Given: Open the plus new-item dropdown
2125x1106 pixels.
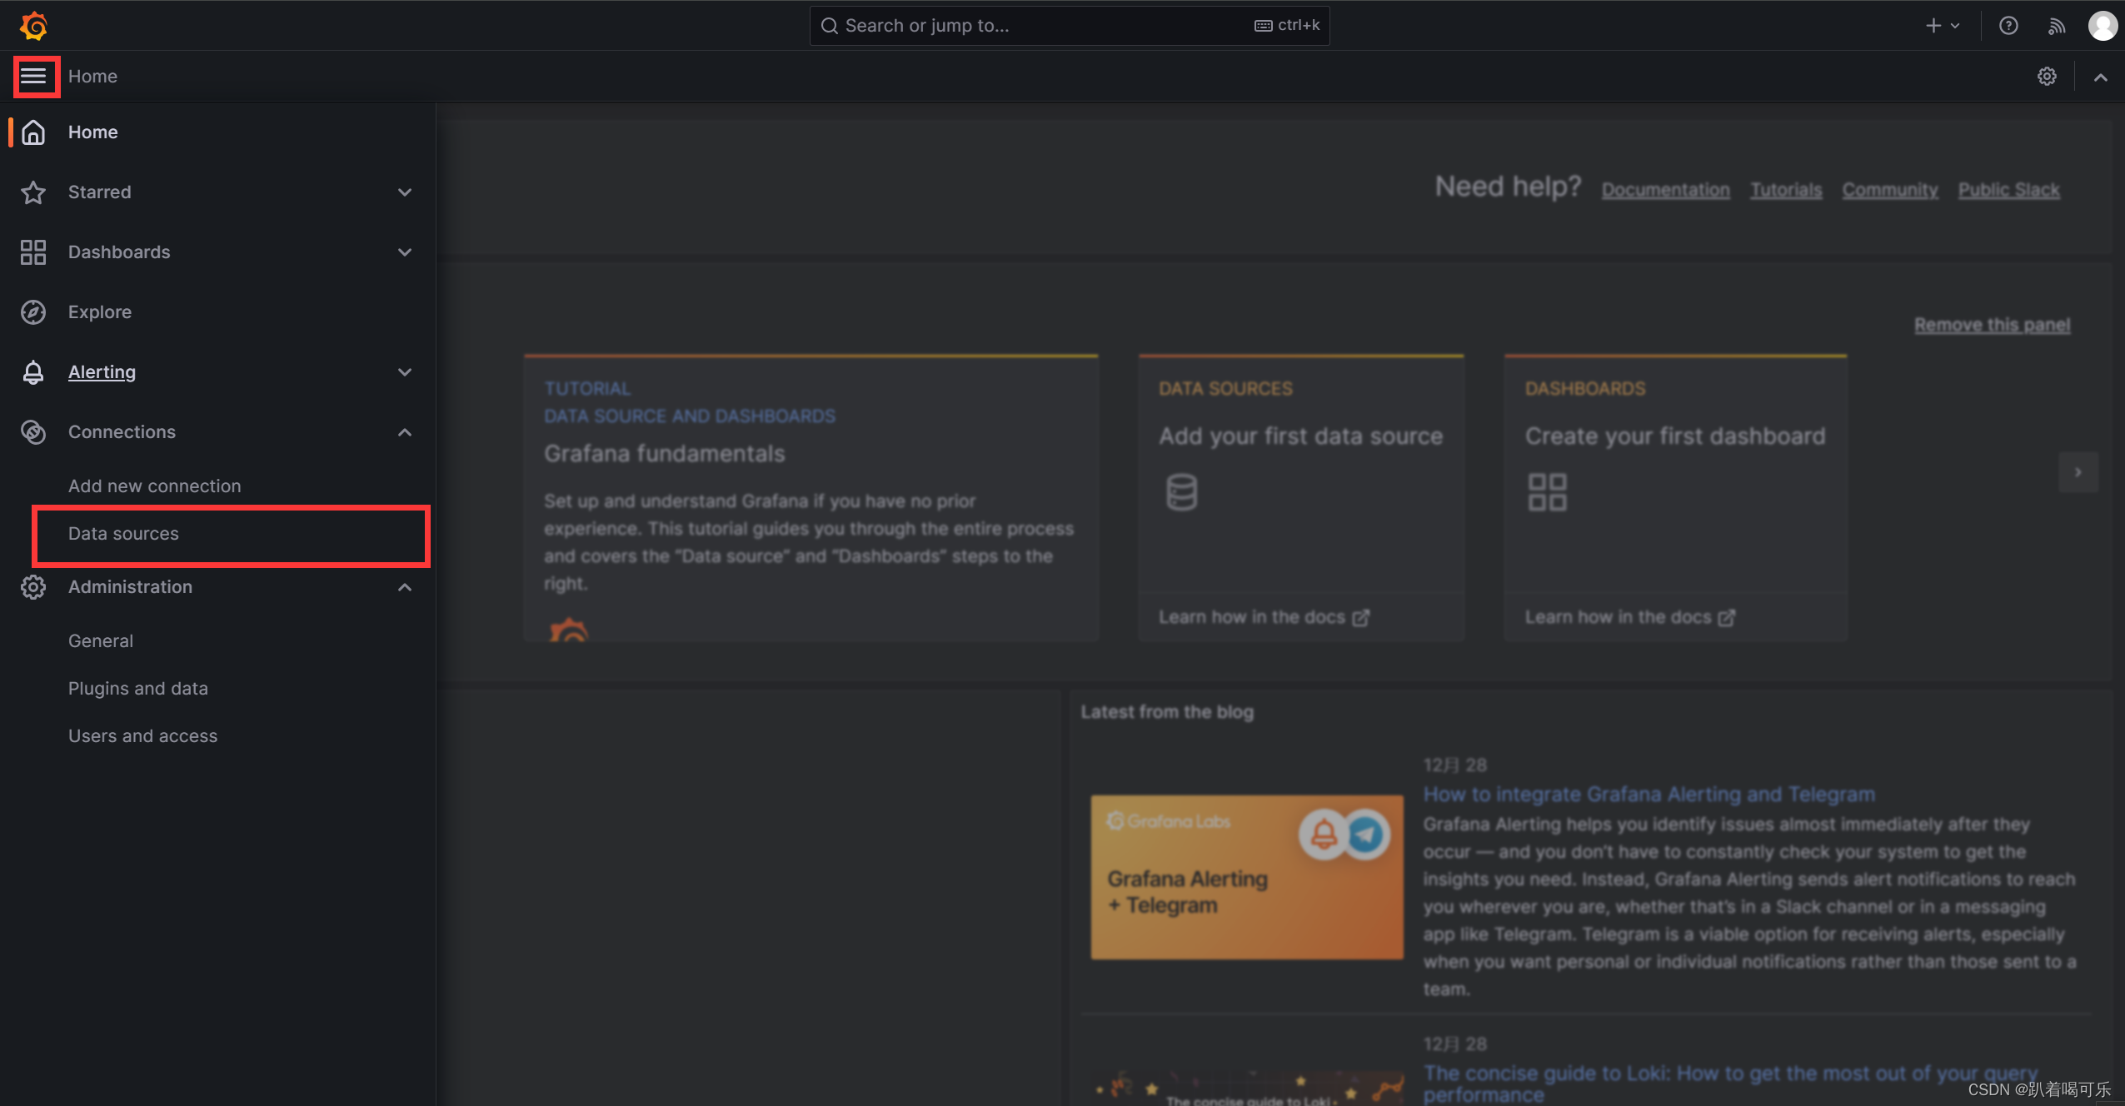Looking at the screenshot, I should (1943, 26).
